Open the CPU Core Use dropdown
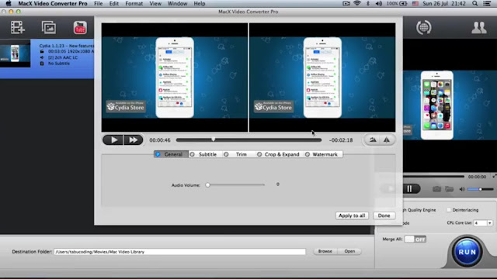The image size is (497, 279). tap(490, 223)
